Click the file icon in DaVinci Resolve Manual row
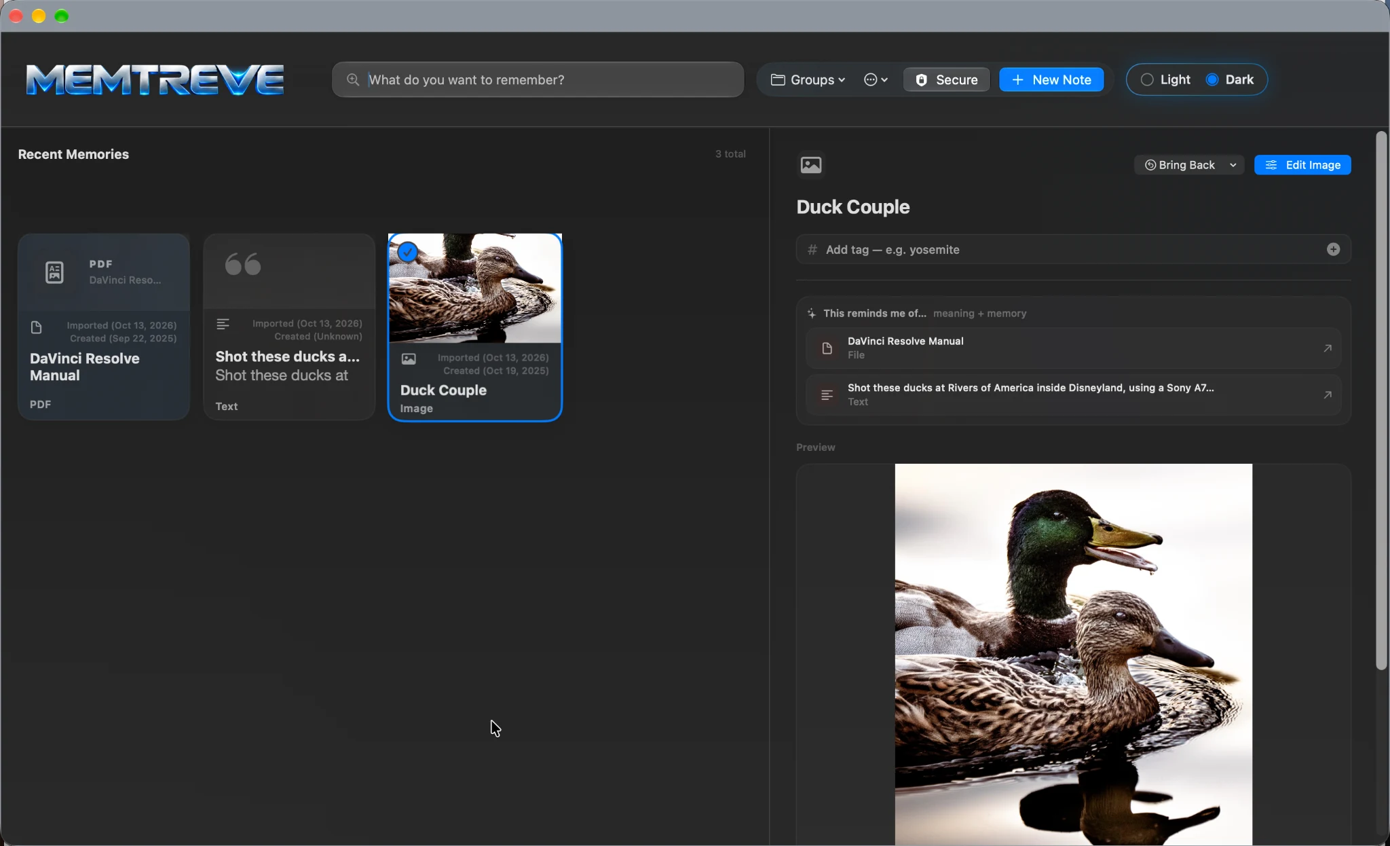 click(x=827, y=348)
